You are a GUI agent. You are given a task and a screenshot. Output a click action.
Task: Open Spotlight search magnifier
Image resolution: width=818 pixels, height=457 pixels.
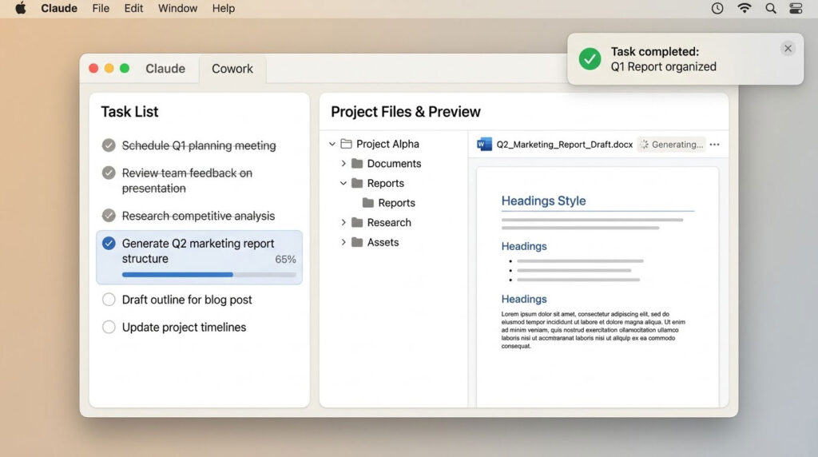click(x=771, y=8)
